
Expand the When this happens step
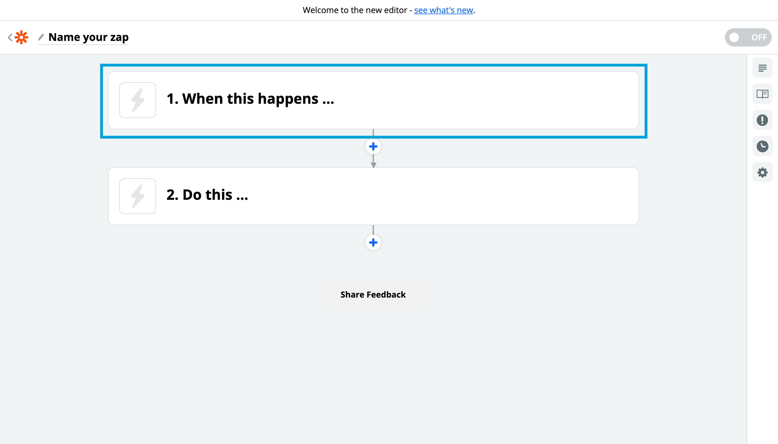[458, 100]
